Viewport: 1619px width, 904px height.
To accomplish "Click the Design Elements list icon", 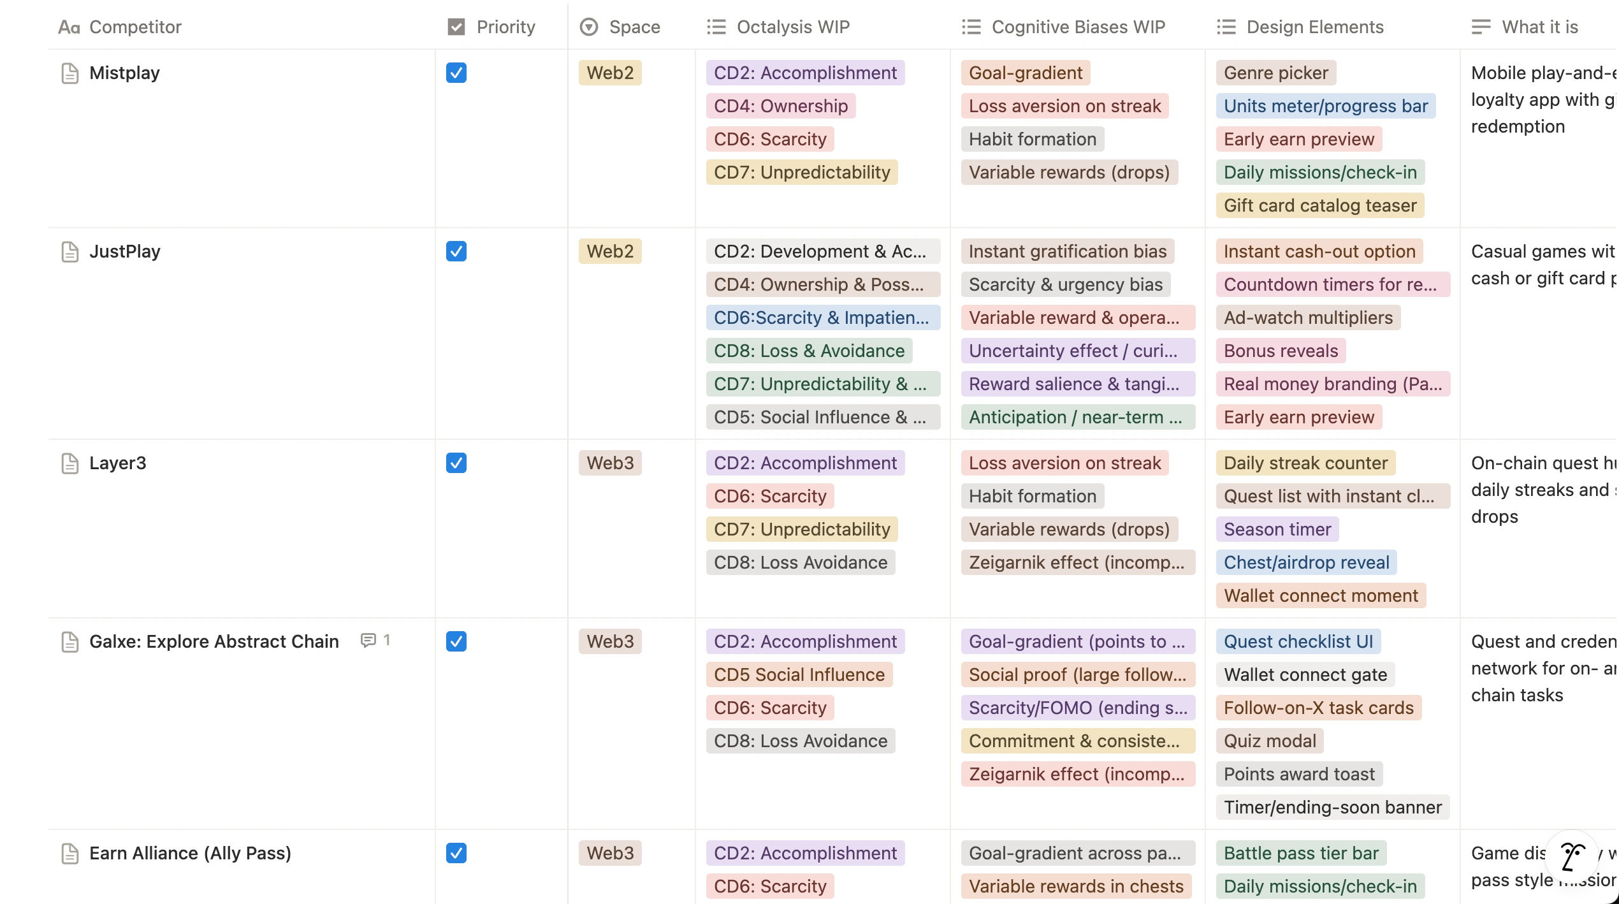I will pos(1226,27).
